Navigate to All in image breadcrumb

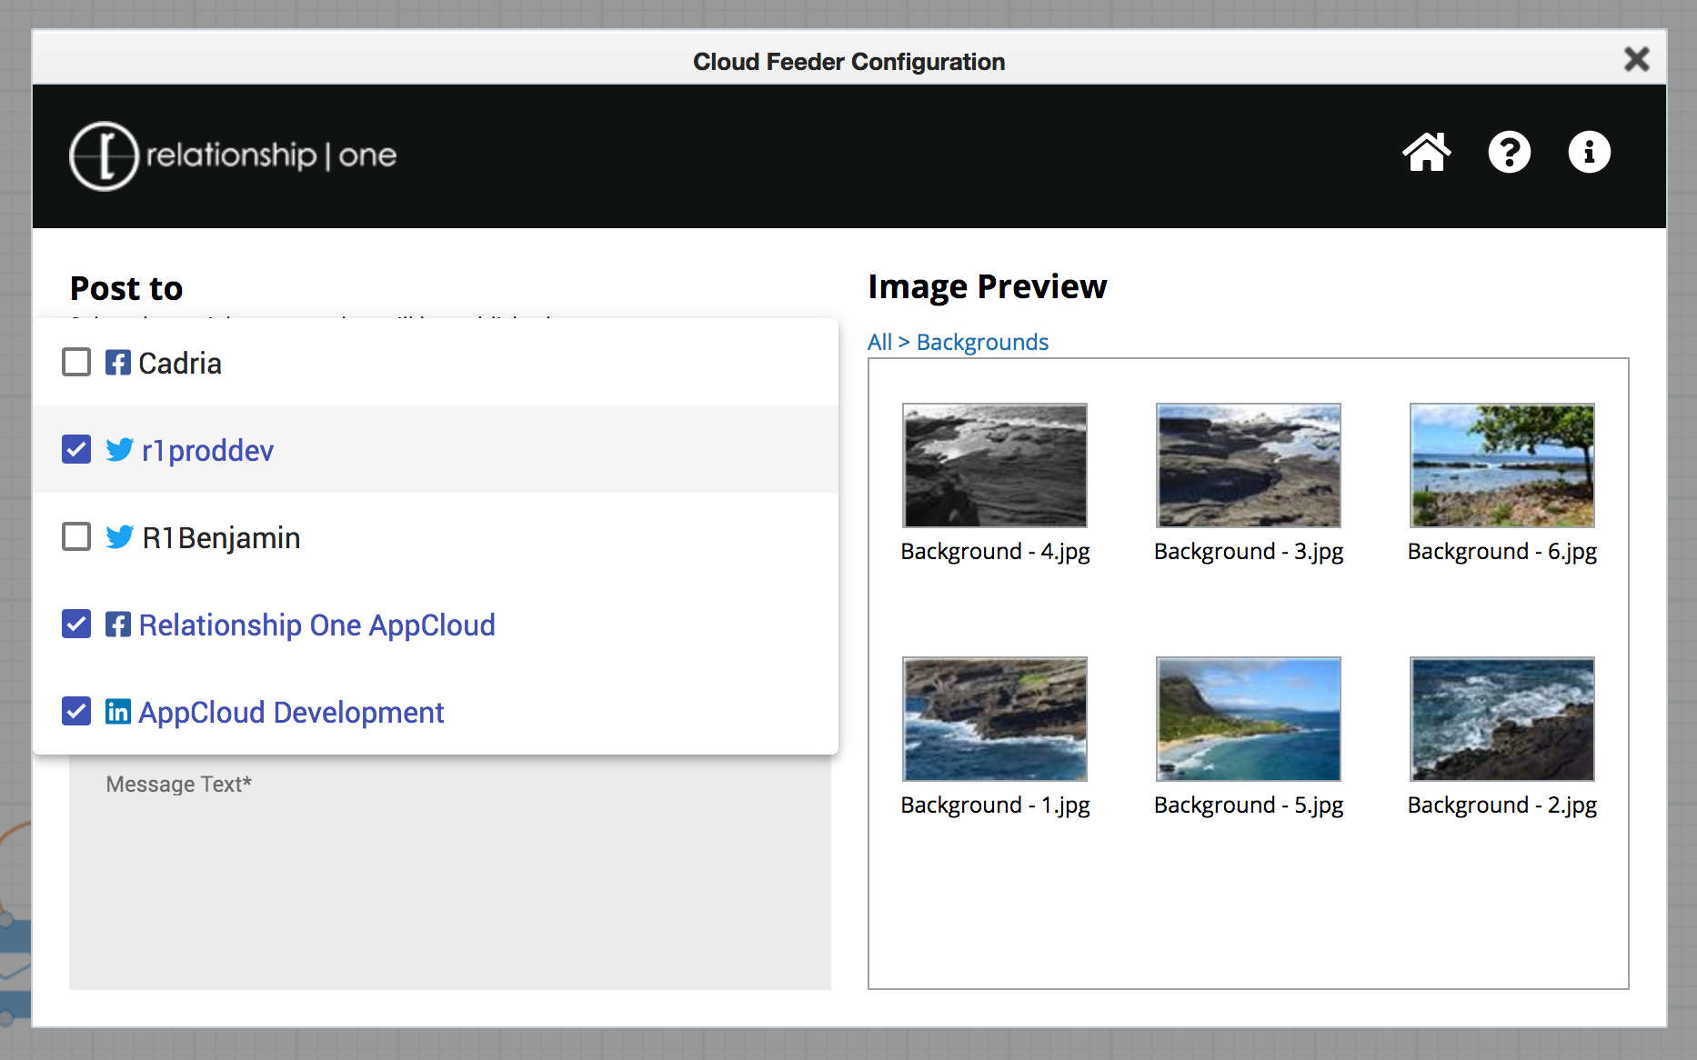879,343
